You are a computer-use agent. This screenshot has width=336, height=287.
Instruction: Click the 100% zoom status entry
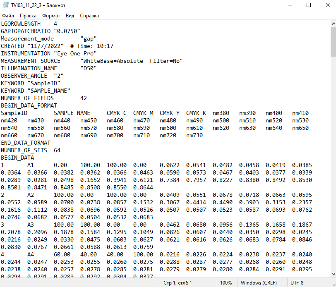coord(226,283)
